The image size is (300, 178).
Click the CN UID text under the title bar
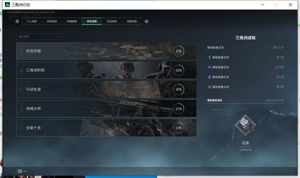pyautogui.click(x=31, y=12)
